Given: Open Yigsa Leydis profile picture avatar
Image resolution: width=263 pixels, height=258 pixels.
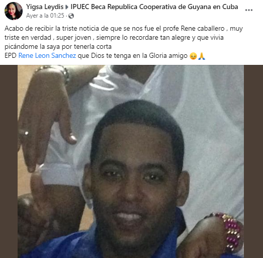Looking at the screenshot, I should (x=14, y=11).
